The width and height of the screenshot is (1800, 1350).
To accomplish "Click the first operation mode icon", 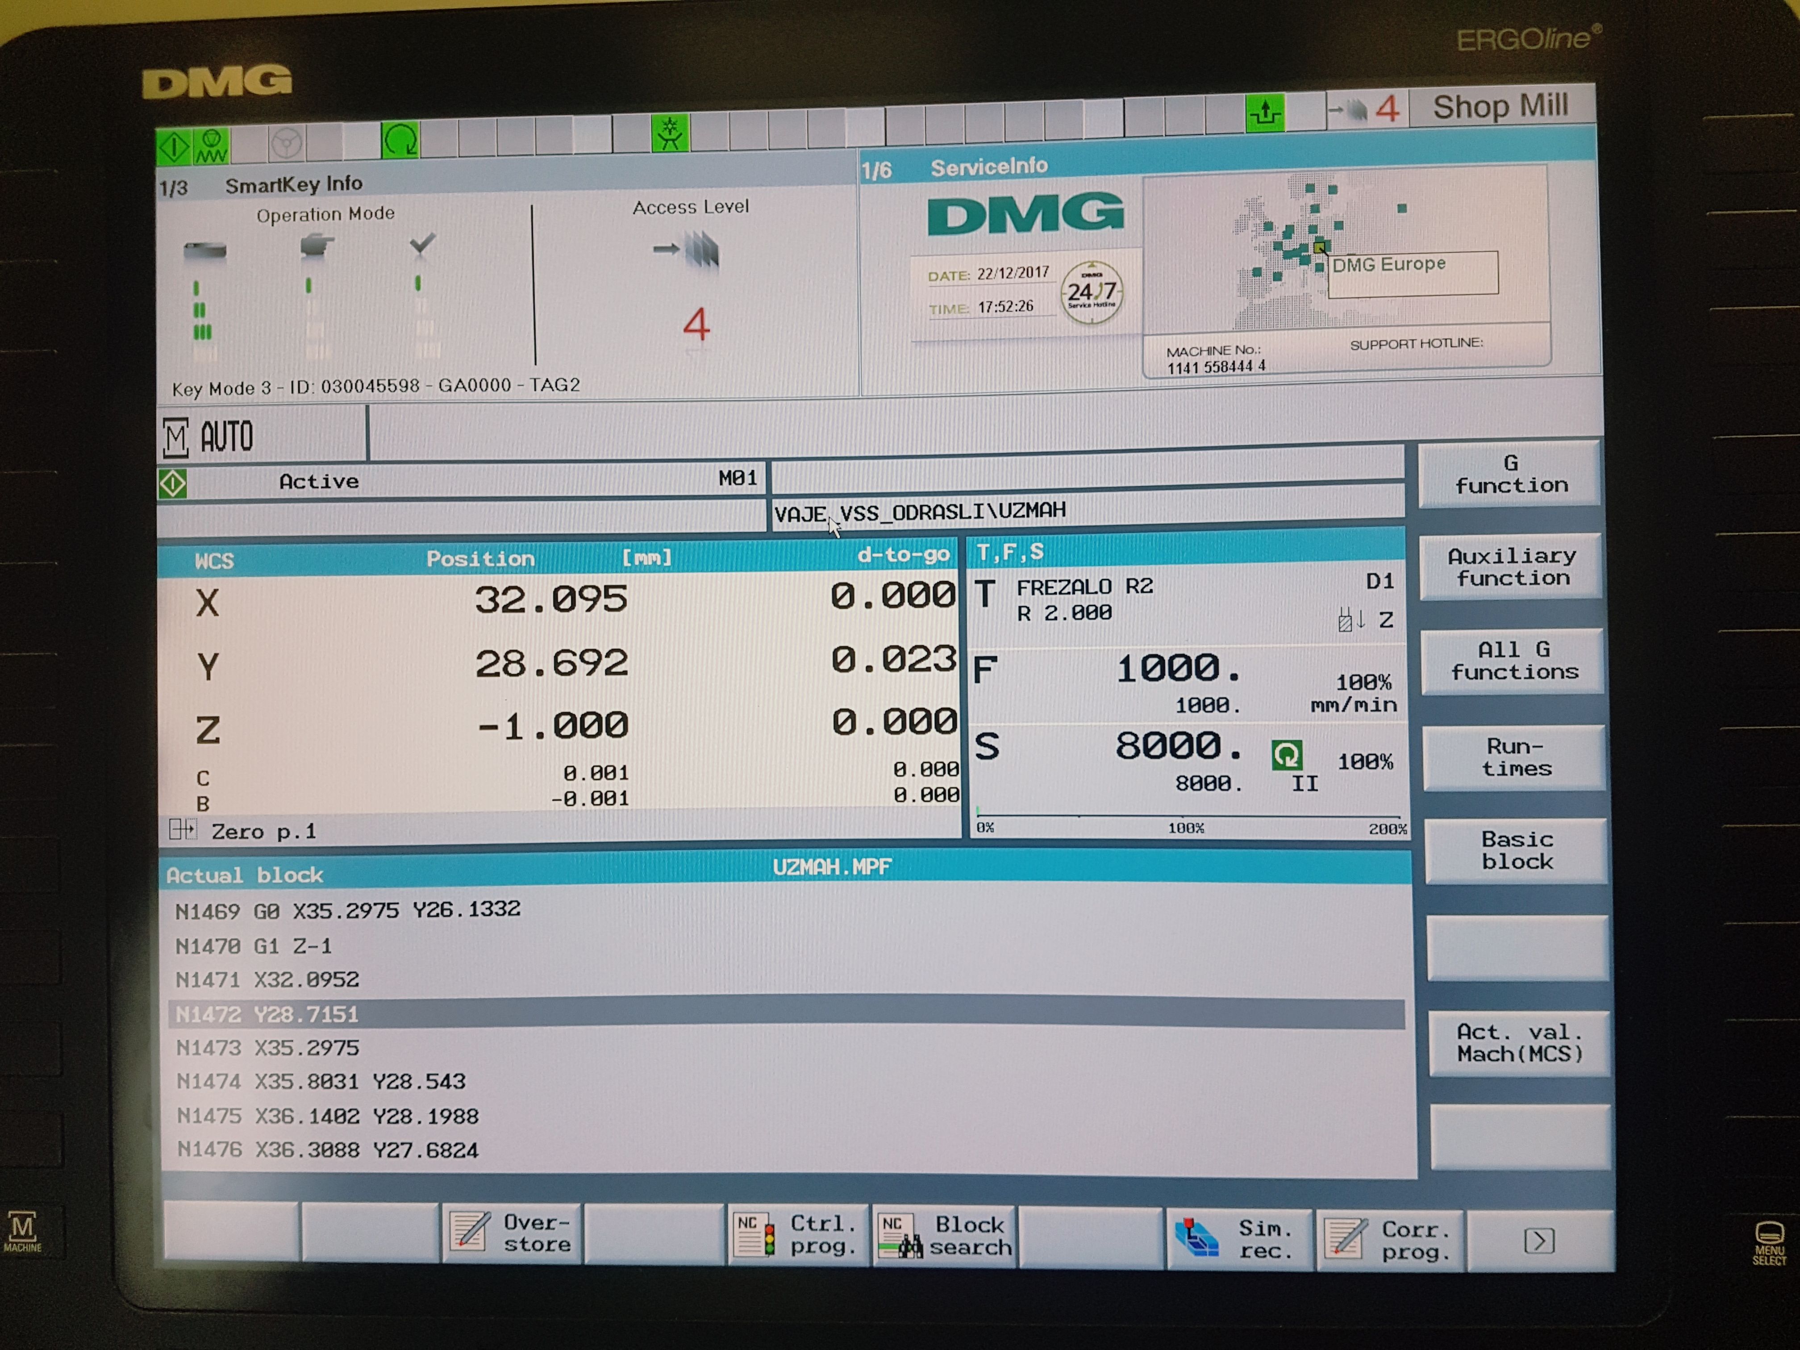I will [204, 250].
